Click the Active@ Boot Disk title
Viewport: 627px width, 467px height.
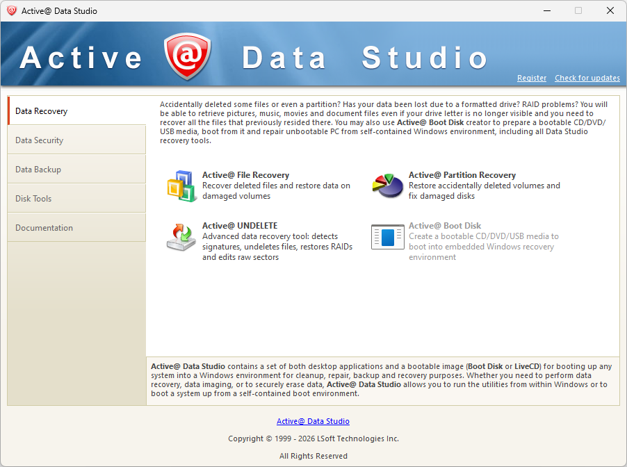(445, 225)
